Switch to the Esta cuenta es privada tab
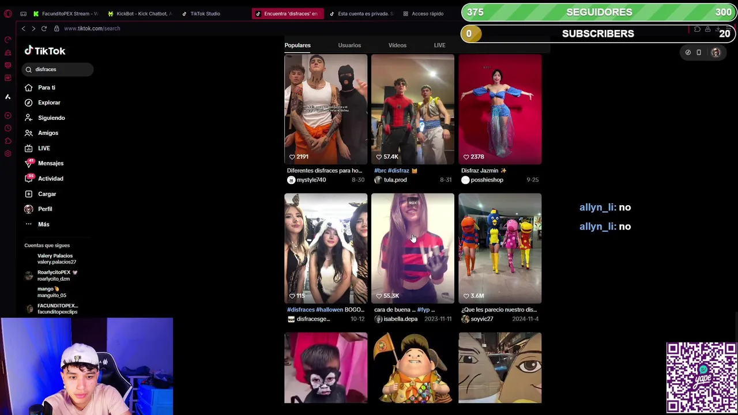The height and width of the screenshot is (415, 738). coord(362,13)
